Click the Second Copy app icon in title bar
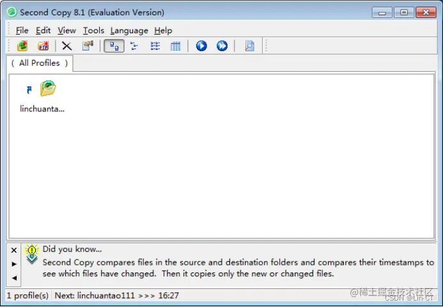 point(12,12)
